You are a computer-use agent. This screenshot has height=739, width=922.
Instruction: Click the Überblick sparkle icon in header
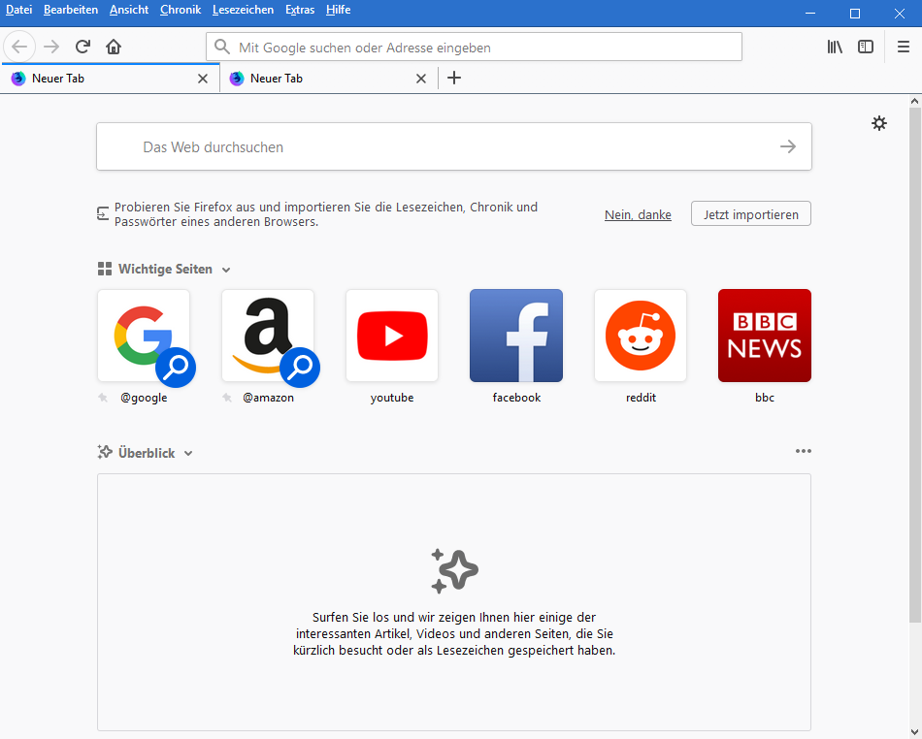point(105,452)
